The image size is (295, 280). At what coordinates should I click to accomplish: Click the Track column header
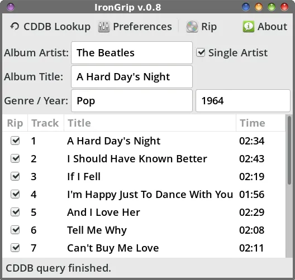46,123
